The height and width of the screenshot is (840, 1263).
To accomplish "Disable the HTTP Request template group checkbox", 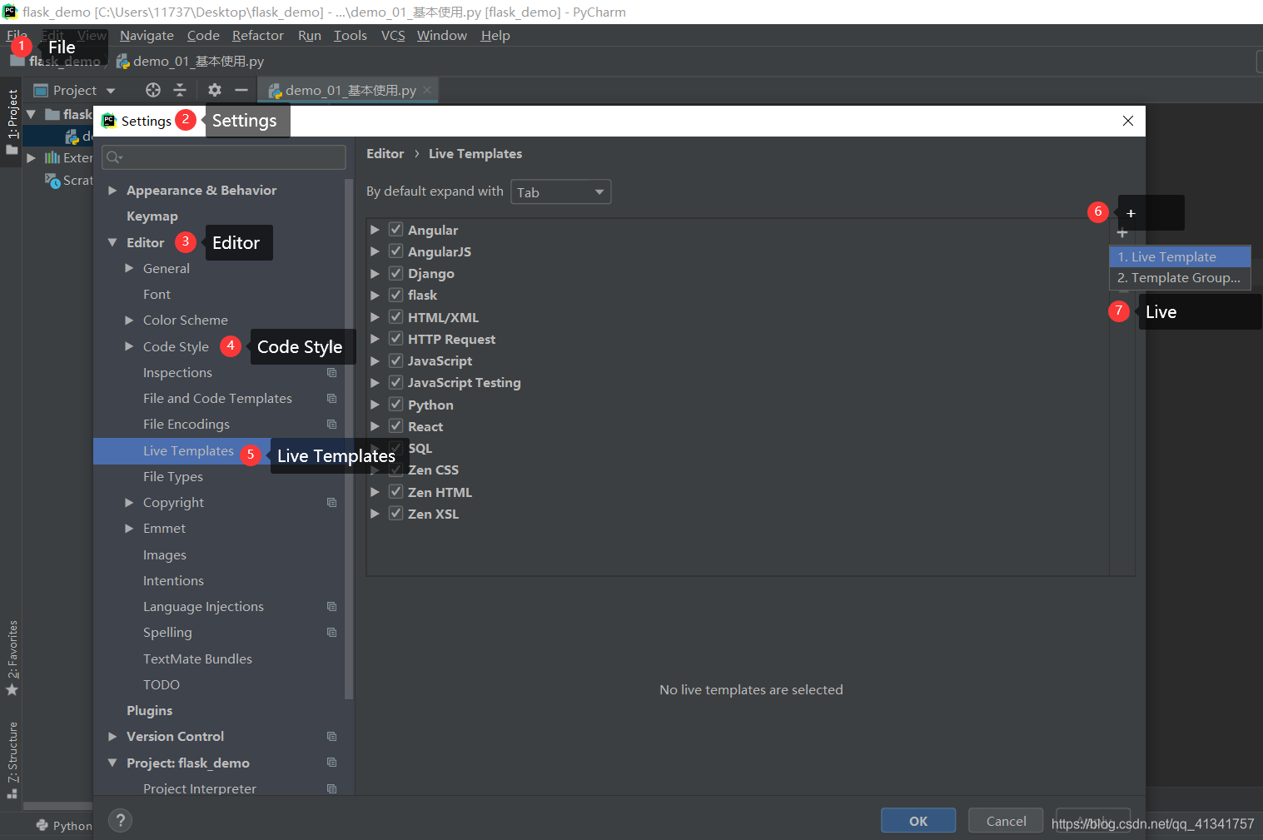I will pos(396,339).
